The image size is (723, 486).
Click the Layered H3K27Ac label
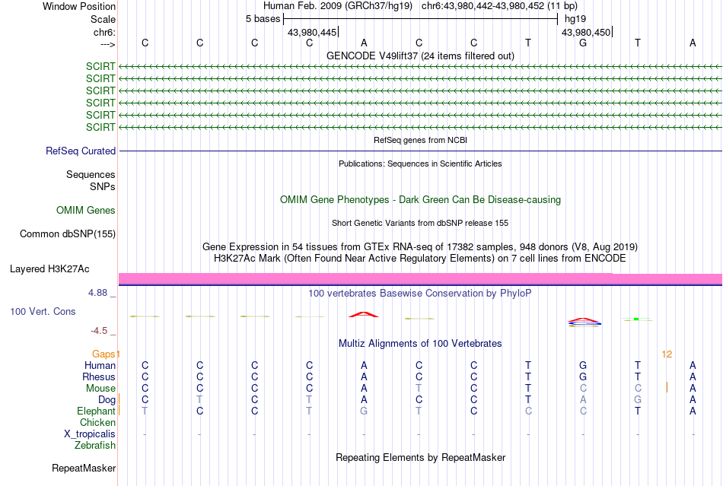[49, 269]
